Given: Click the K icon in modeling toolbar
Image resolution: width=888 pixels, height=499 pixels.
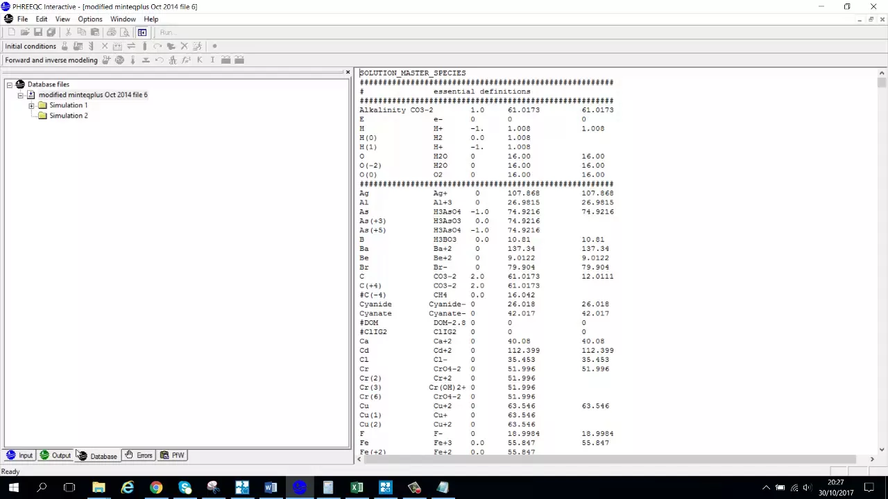Looking at the screenshot, I should (x=199, y=60).
